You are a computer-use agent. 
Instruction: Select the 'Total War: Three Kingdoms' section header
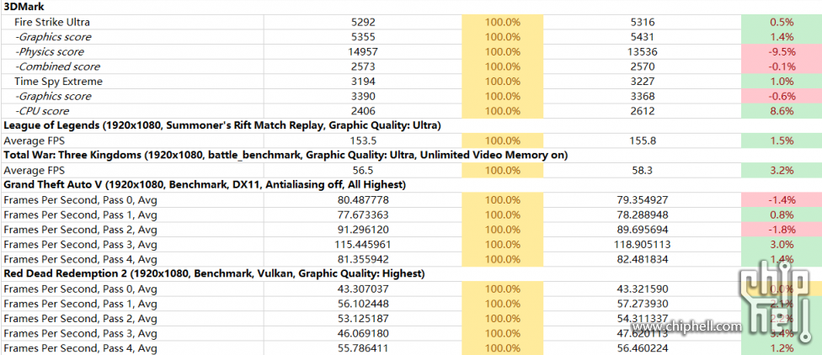286,156
